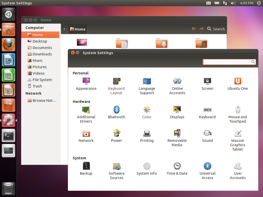
Task: Open Printing settings
Action: (x=147, y=136)
